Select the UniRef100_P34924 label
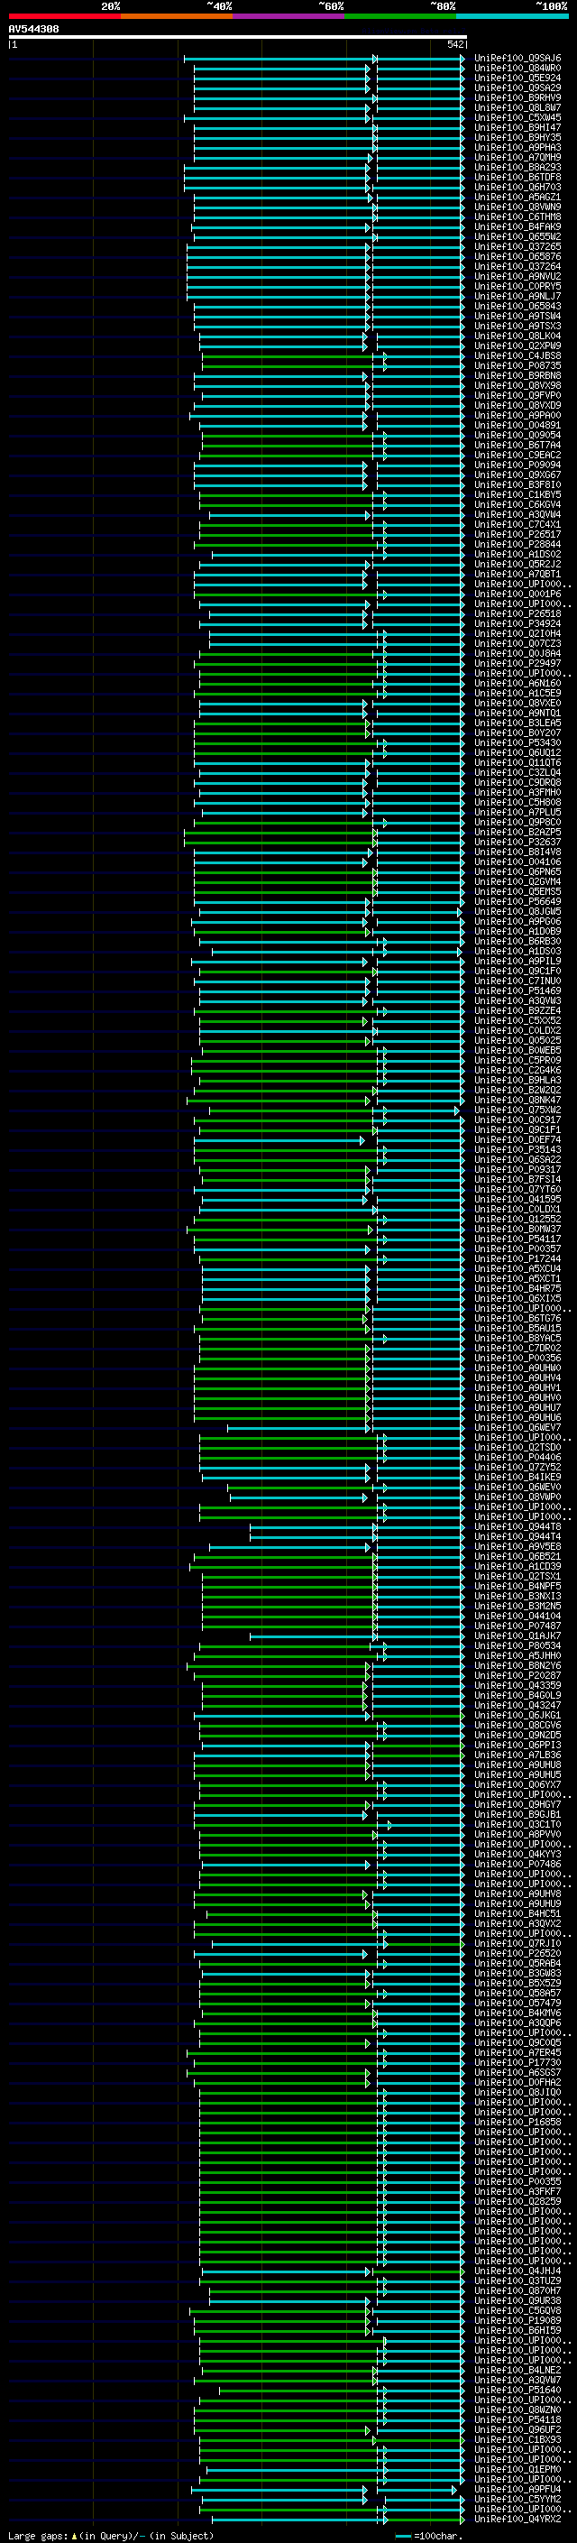 click(x=517, y=624)
